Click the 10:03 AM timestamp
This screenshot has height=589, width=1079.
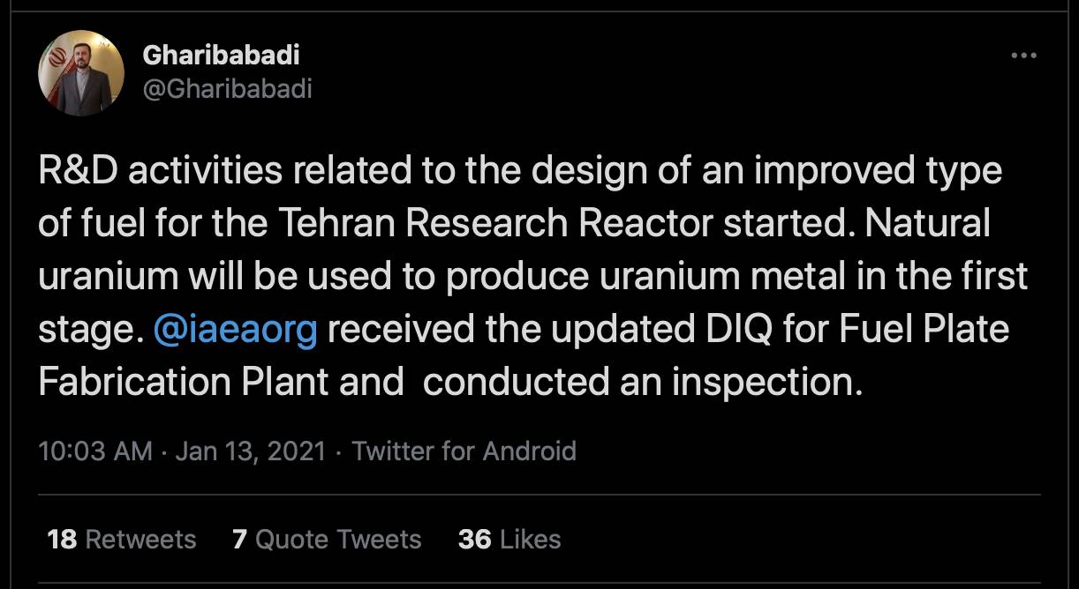tap(95, 451)
